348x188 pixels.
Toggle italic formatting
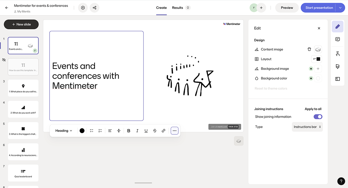coord(137,131)
